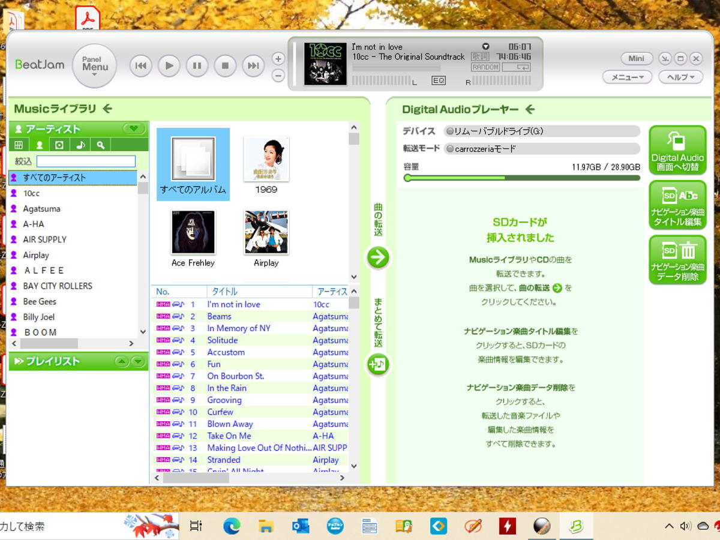Open the ヘルプ dropdown menu
The height and width of the screenshot is (540, 720).
point(680,77)
